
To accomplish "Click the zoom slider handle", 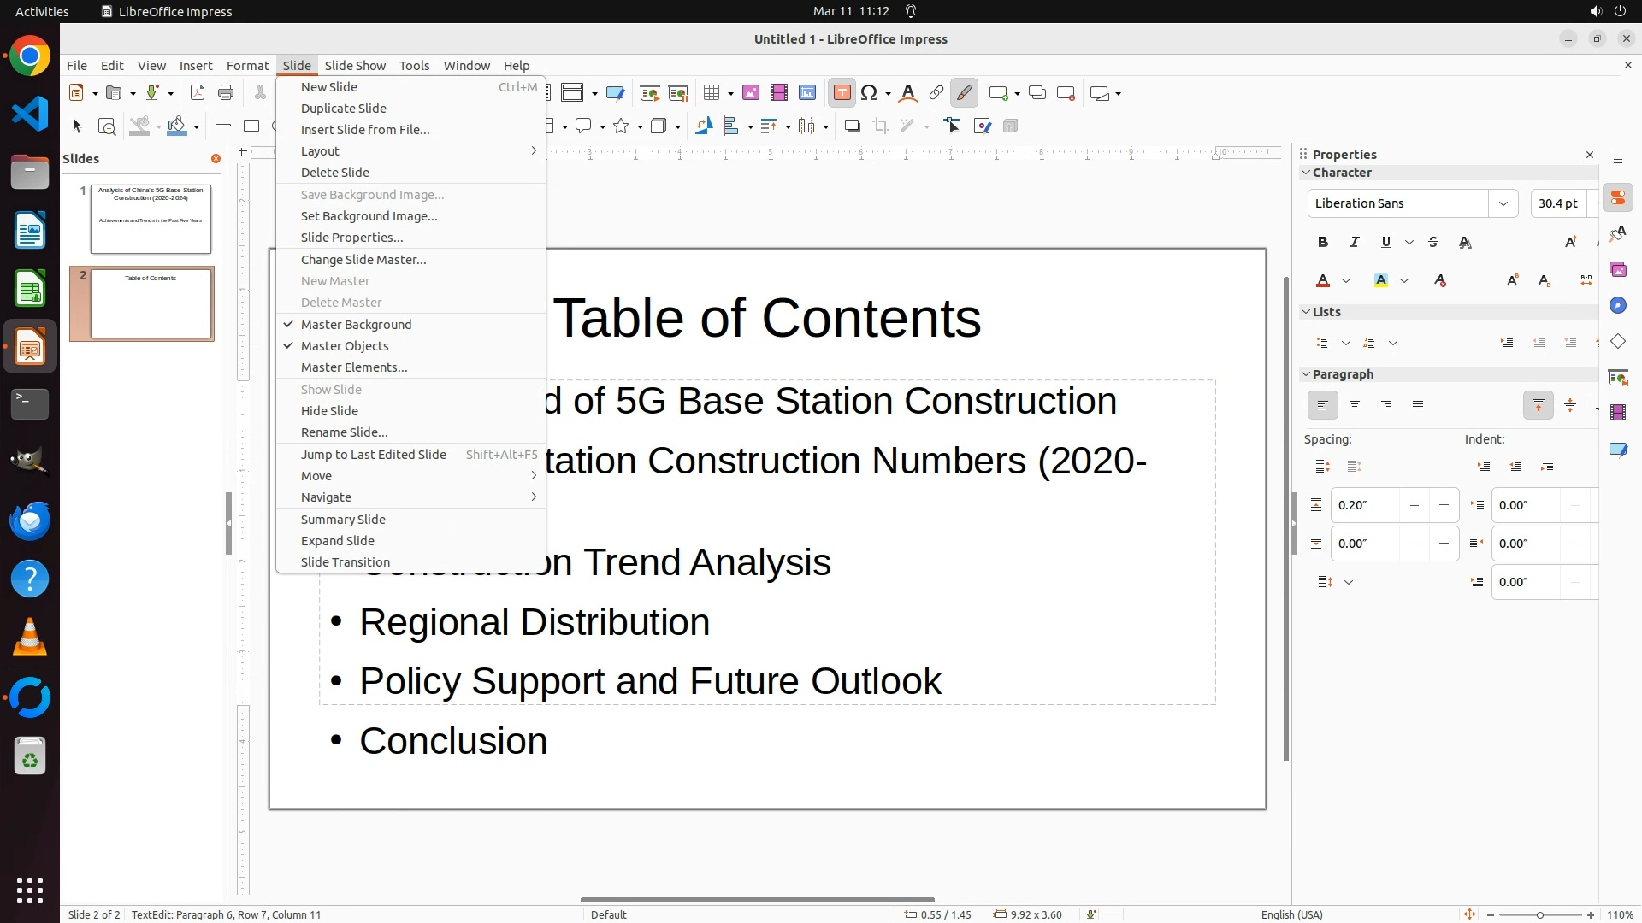I will pos(1540,915).
